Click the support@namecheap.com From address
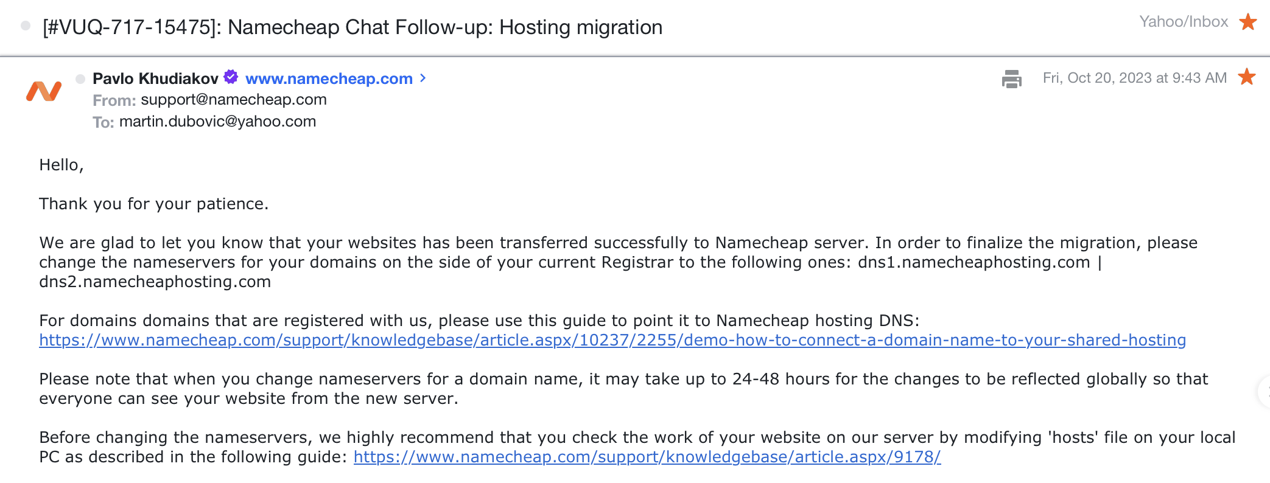 pyautogui.click(x=234, y=100)
